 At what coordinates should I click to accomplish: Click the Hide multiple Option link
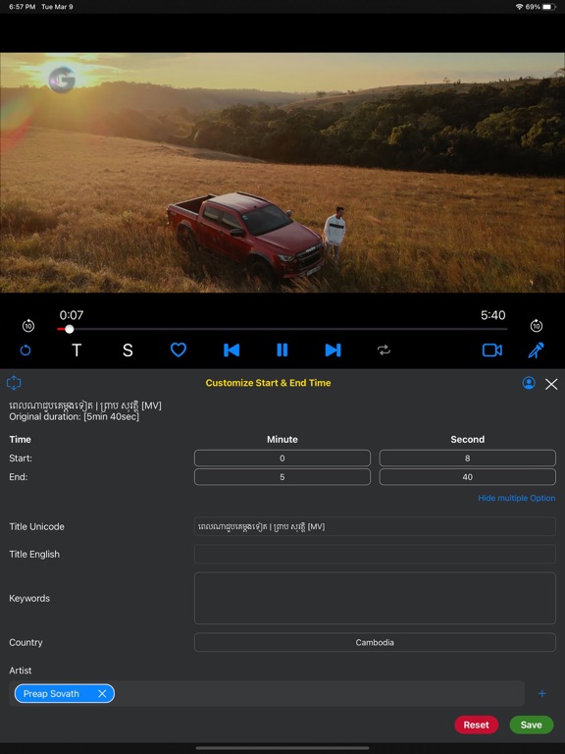point(517,498)
